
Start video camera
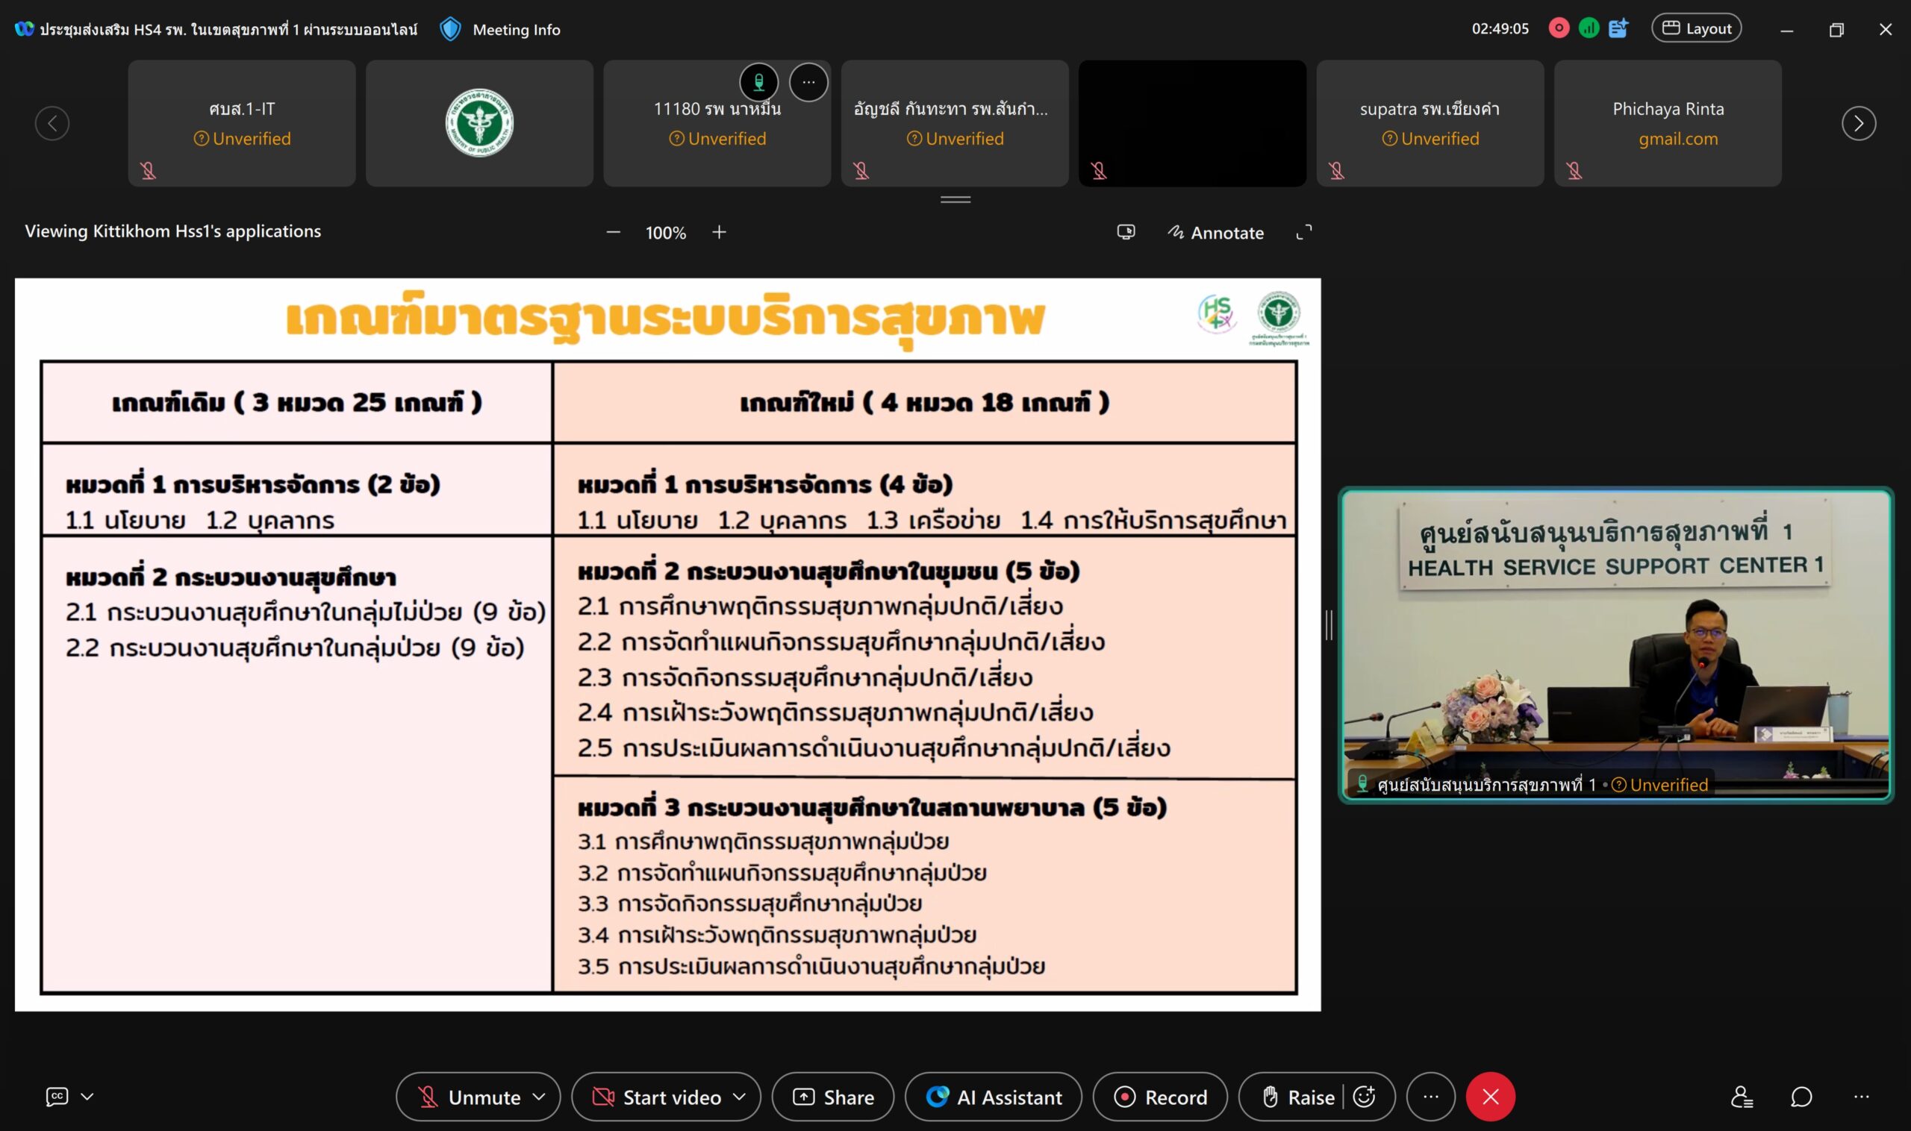point(657,1097)
